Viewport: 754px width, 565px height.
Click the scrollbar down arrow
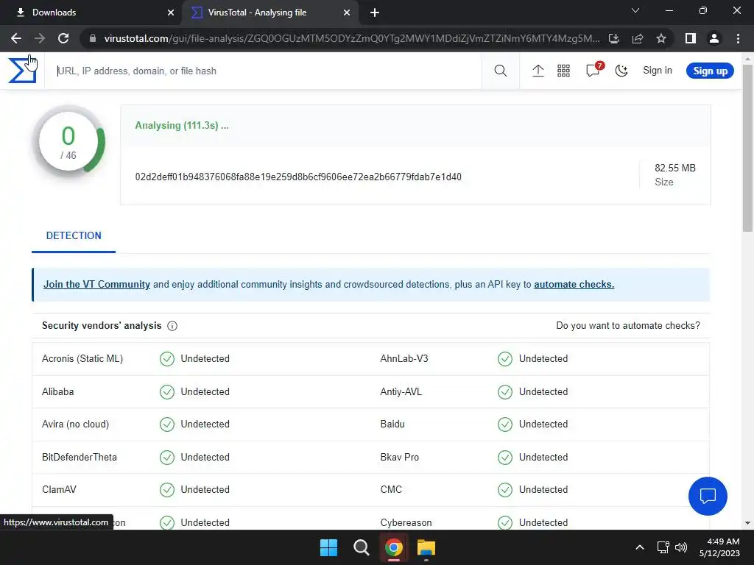747,523
